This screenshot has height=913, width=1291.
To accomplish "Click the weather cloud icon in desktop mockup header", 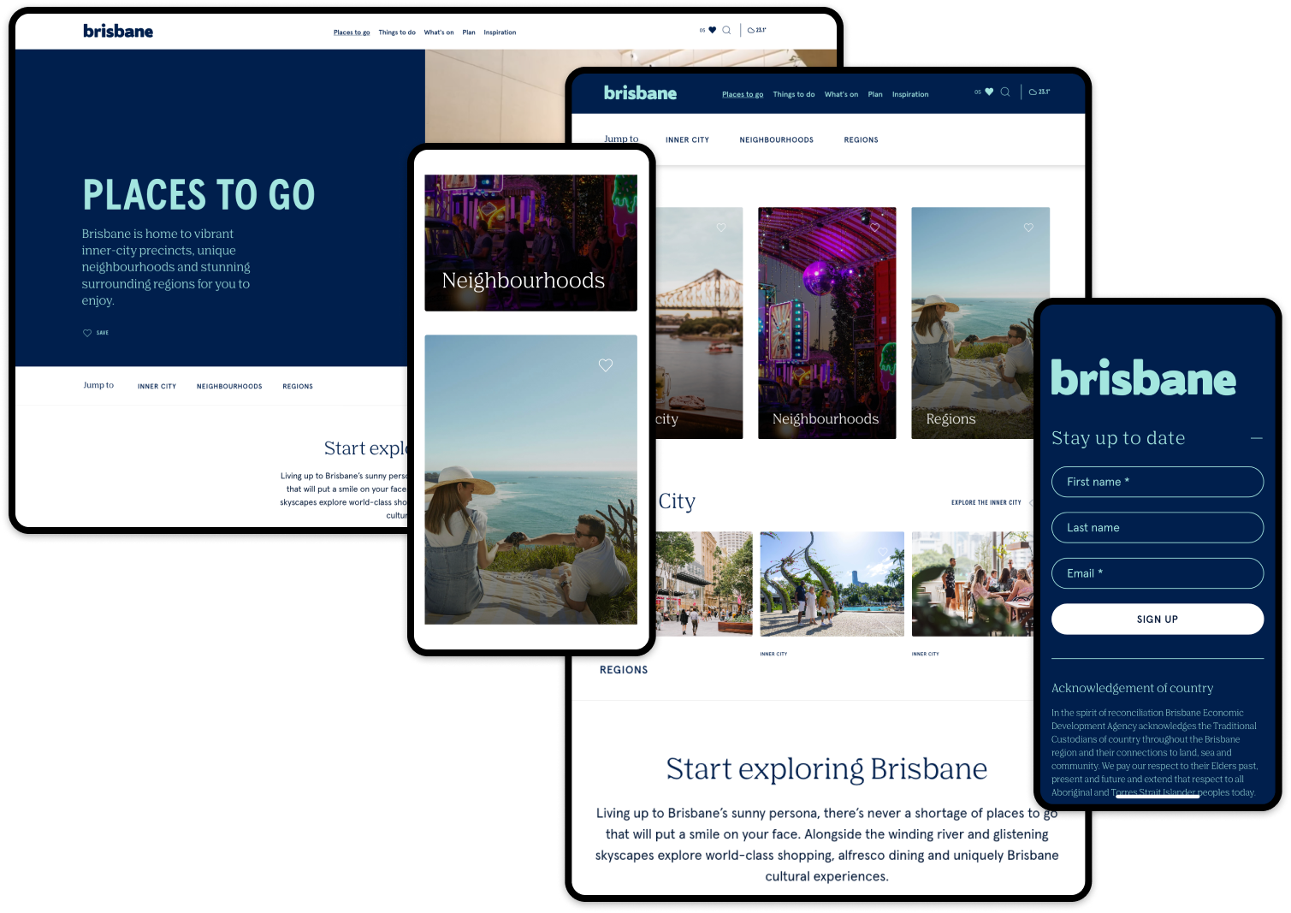I will point(751,30).
